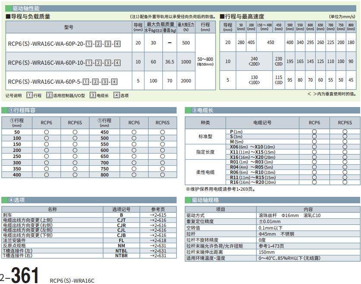Image resolution: width=361 pixels, height=284 pixels.
Task: Click option code CJR
Action: [x=121, y=225]
